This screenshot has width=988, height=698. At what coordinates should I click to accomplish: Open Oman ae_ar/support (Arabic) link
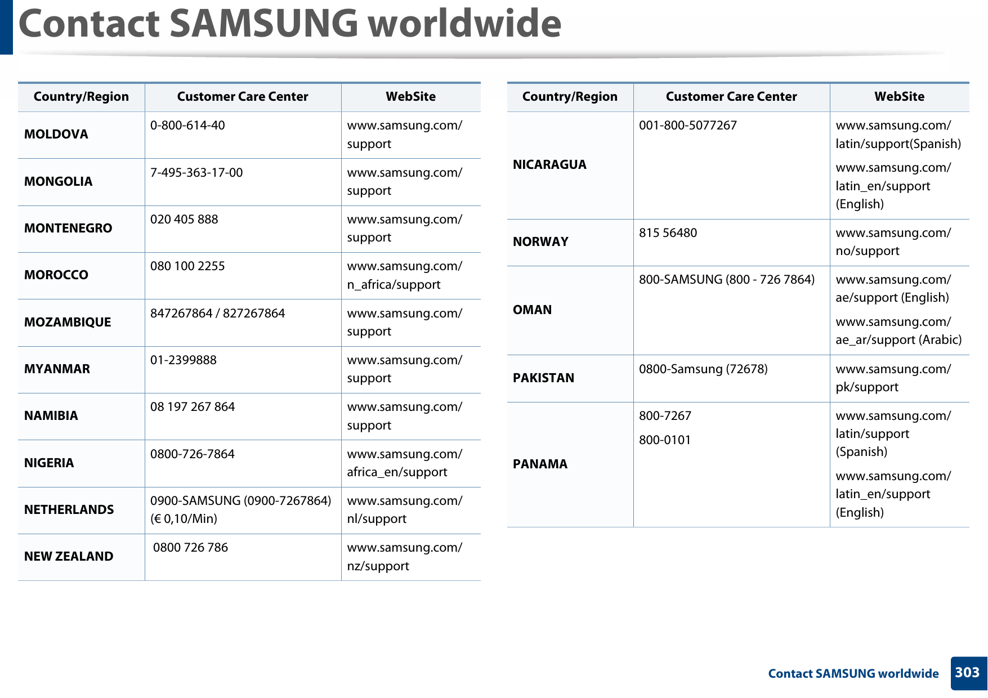(898, 331)
